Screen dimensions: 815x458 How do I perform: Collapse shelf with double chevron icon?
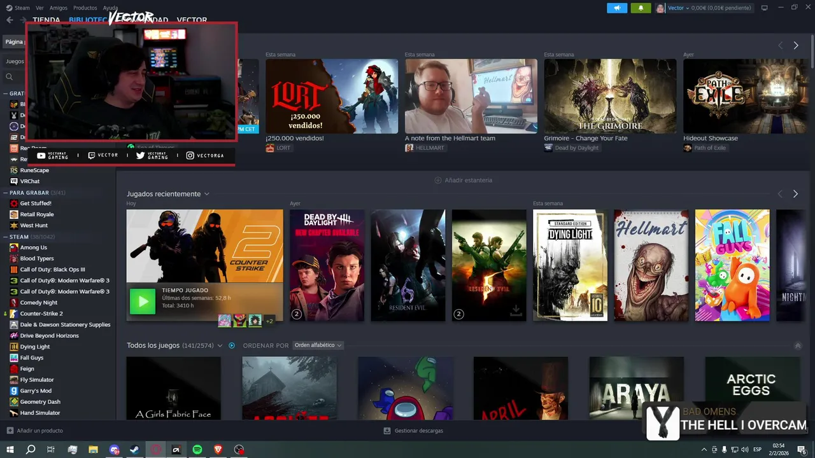798,345
